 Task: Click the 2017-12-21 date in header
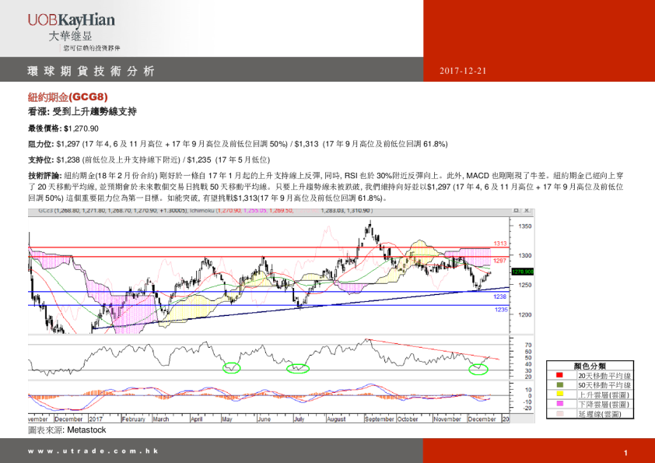463,71
